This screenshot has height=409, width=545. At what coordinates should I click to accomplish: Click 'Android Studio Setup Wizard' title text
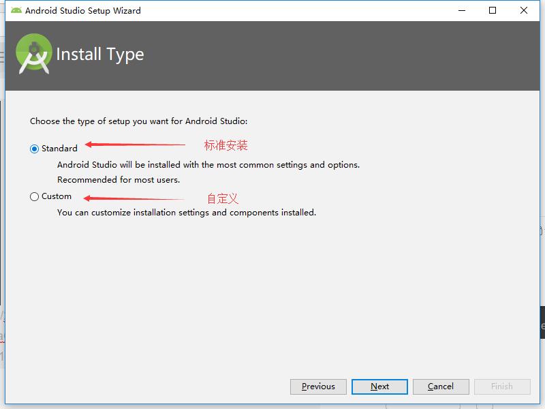point(83,11)
